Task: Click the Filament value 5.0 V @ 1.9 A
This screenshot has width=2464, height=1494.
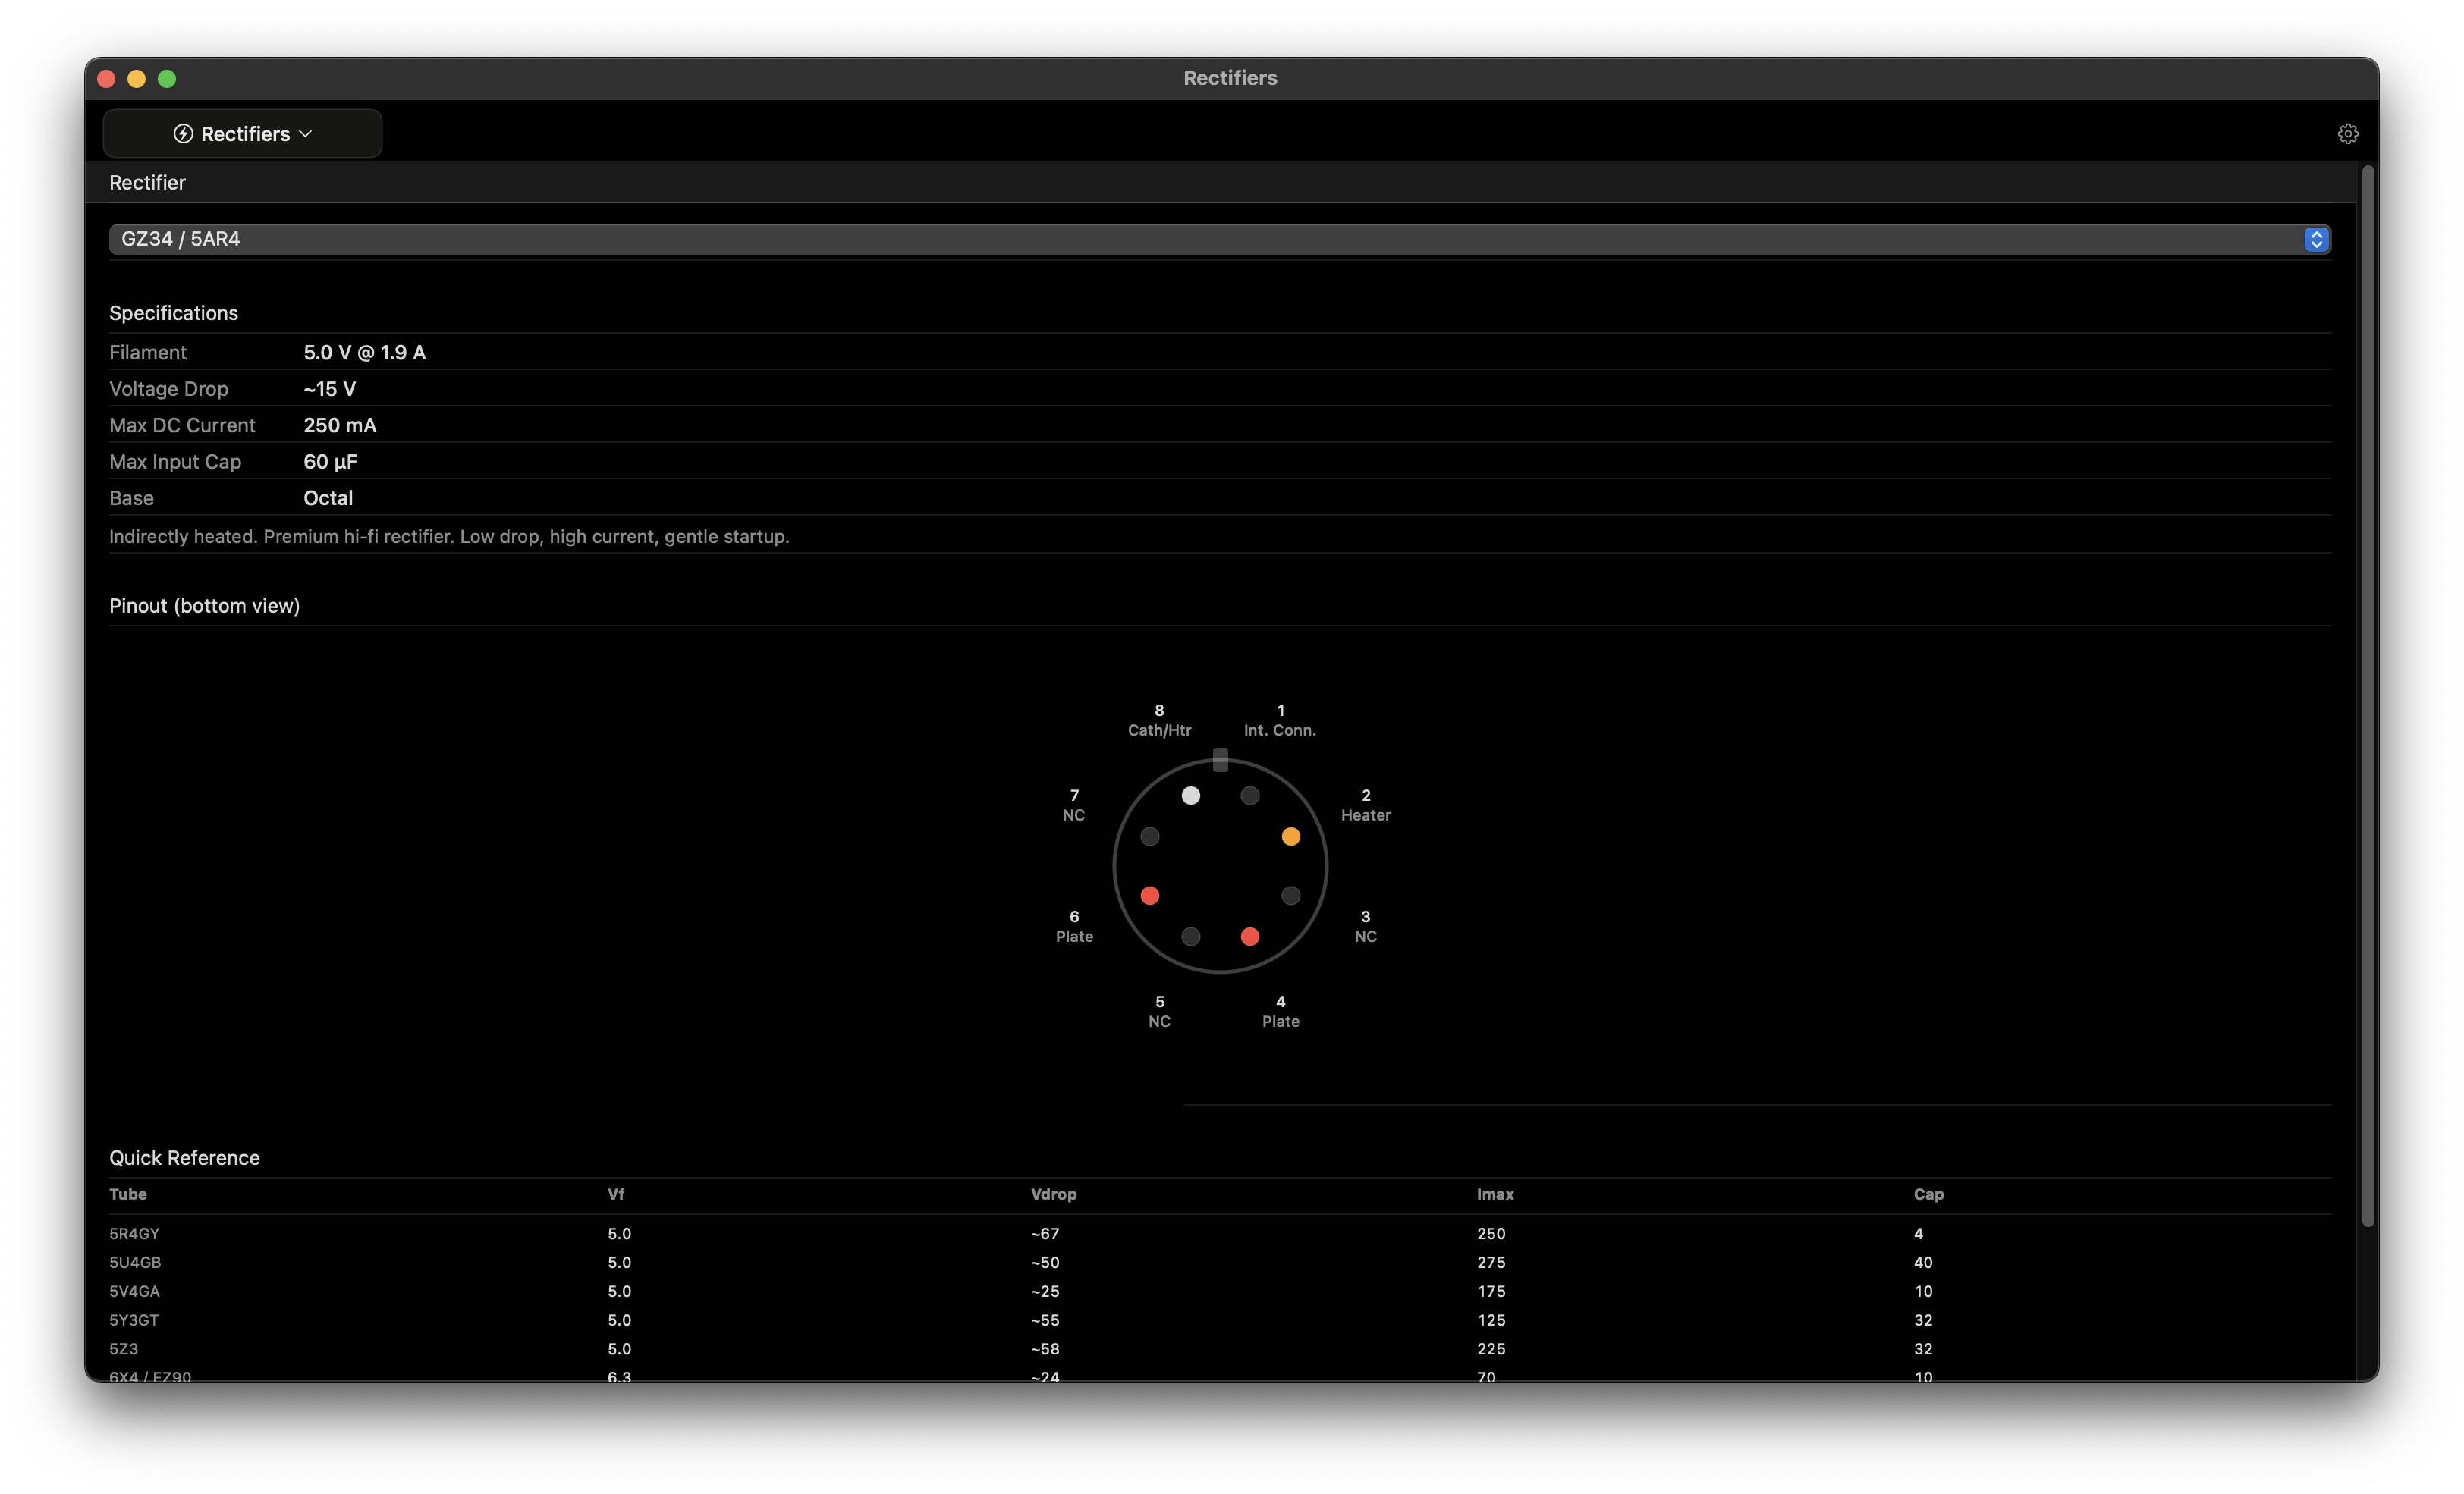Action: click(364, 353)
